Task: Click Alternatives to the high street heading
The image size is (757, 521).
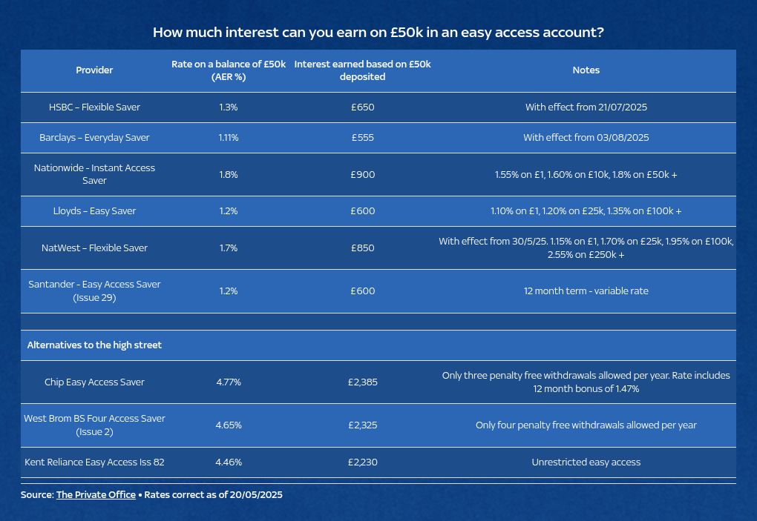Action: (94, 345)
